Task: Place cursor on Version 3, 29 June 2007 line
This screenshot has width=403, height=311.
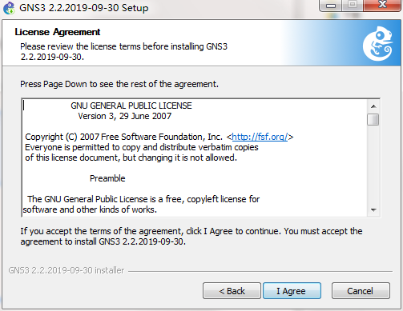Action: coord(124,116)
